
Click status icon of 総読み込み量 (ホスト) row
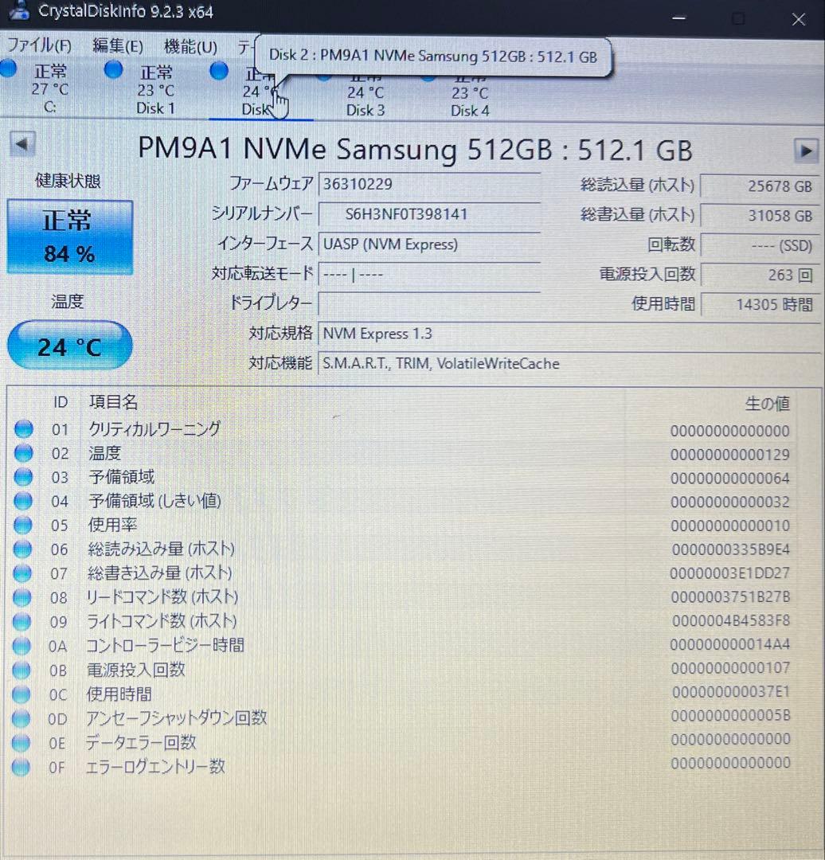[x=22, y=549]
